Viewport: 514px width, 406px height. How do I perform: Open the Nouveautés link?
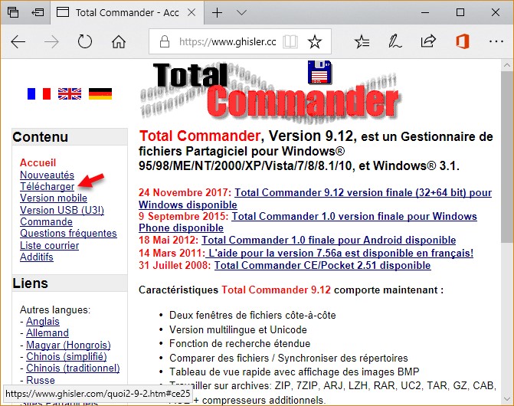47,175
